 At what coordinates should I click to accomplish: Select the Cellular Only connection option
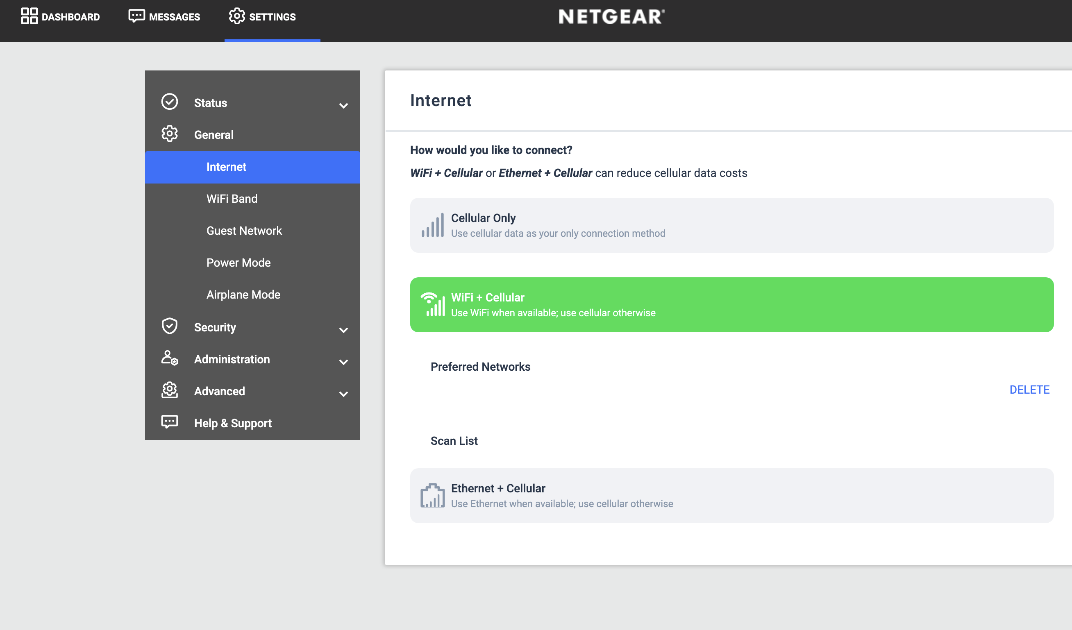click(x=731, y=225)
